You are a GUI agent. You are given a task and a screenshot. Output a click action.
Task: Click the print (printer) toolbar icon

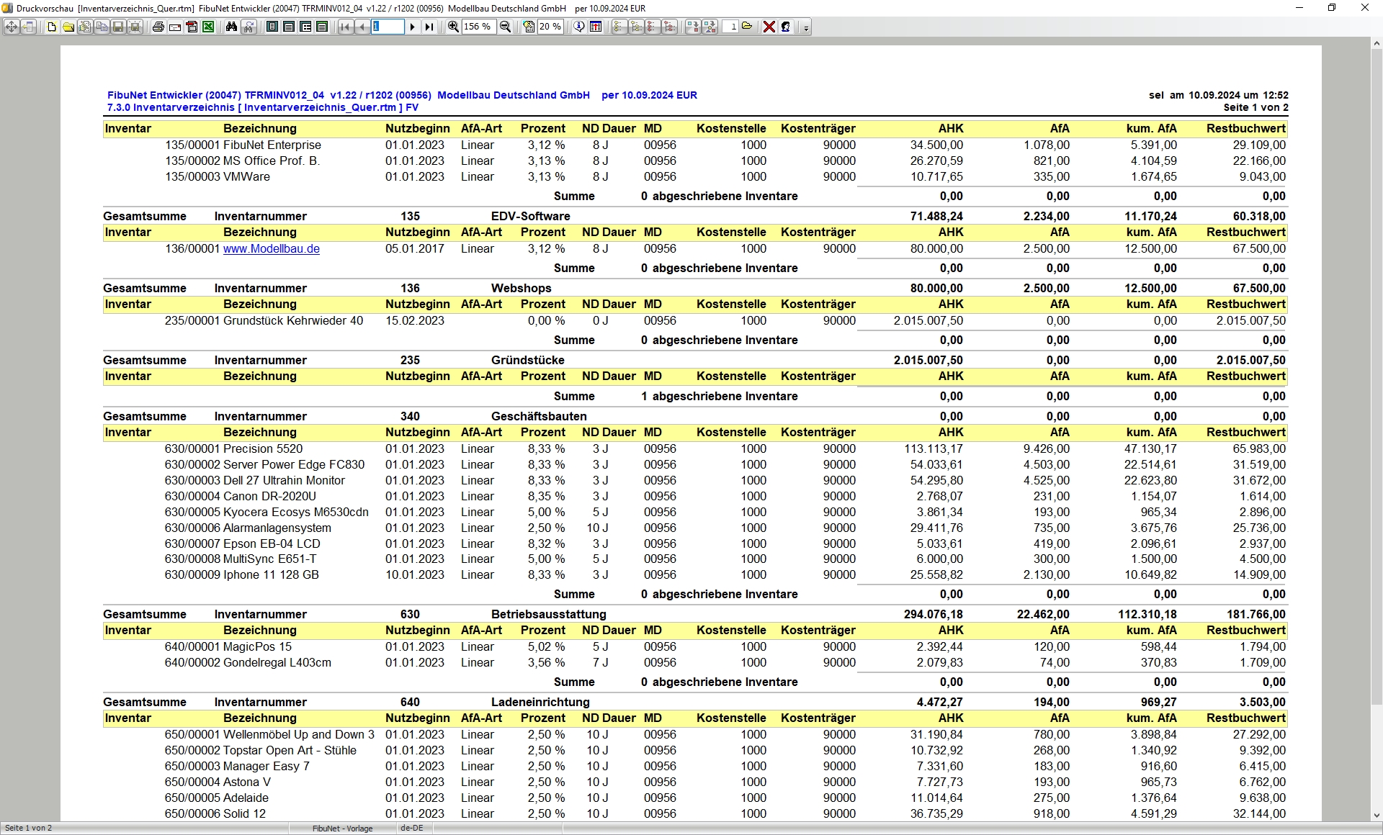tap(158, 27)
